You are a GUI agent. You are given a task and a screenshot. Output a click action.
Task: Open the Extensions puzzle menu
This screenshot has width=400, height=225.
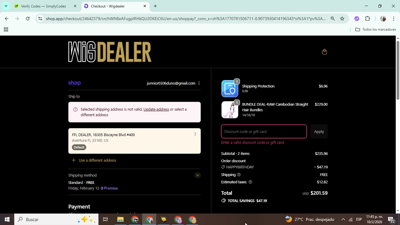click(x=367, y=19)
